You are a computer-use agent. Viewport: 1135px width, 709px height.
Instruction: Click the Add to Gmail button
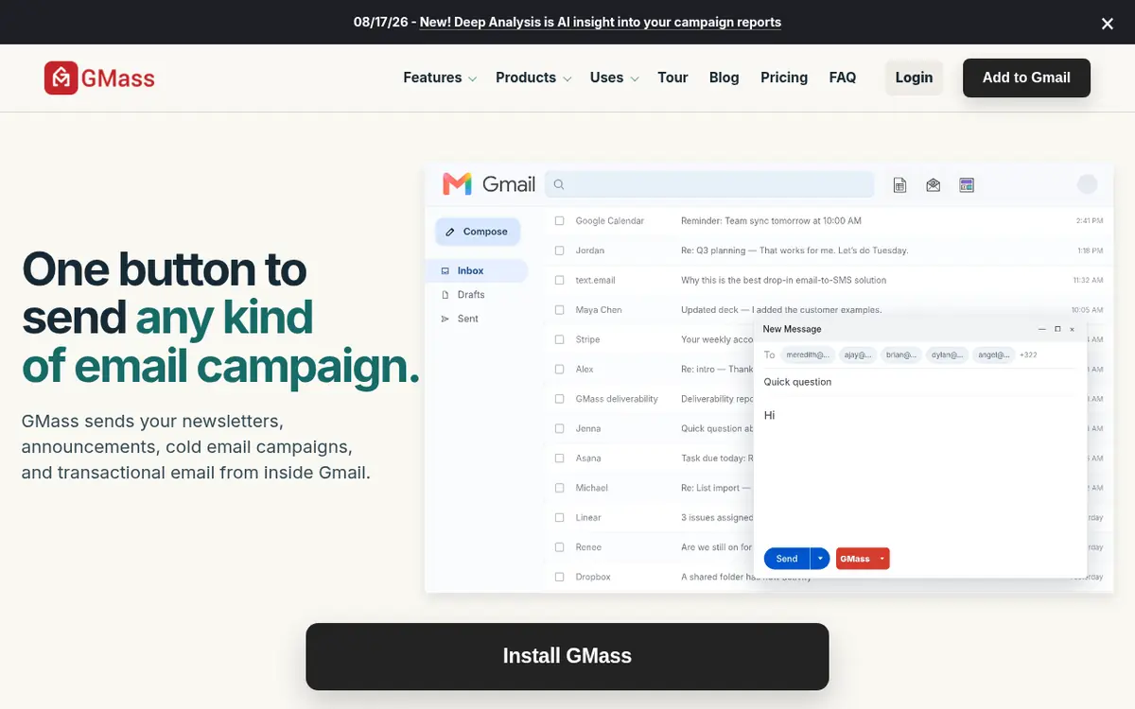click(x=1026, y=78)
